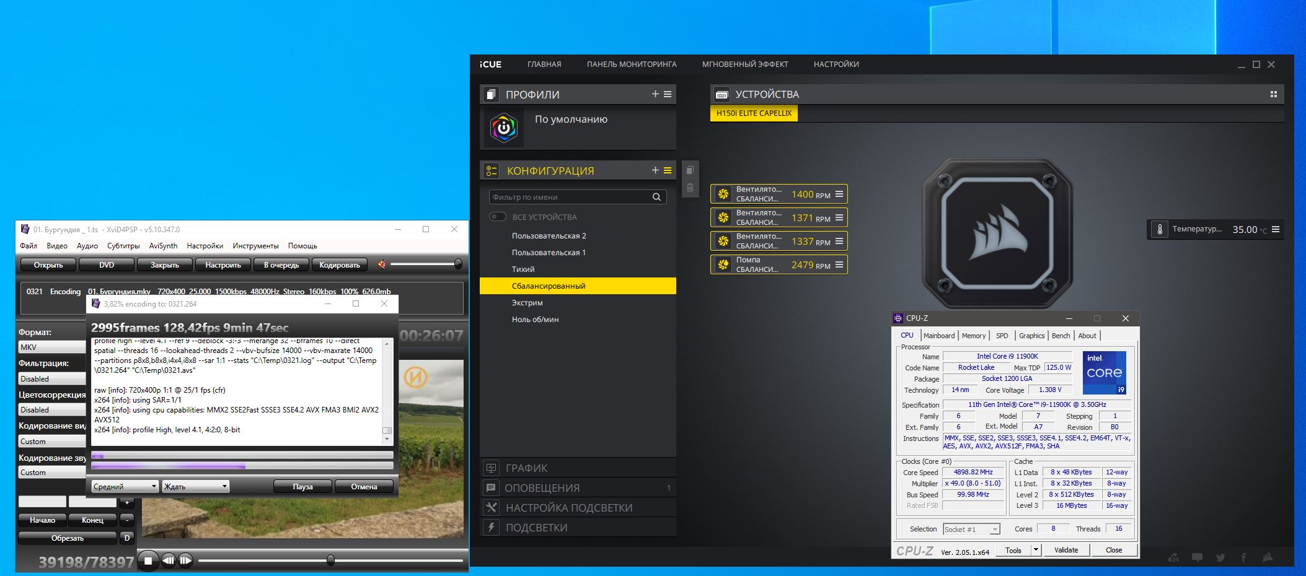Click the copy configuration icon
Screen dimensions: 1306x576
pos(690,170)
